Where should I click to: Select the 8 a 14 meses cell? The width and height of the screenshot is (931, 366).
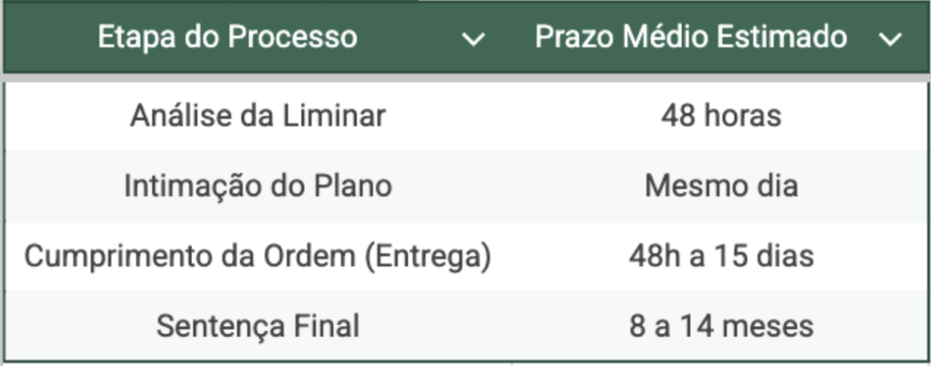(721, 326)
